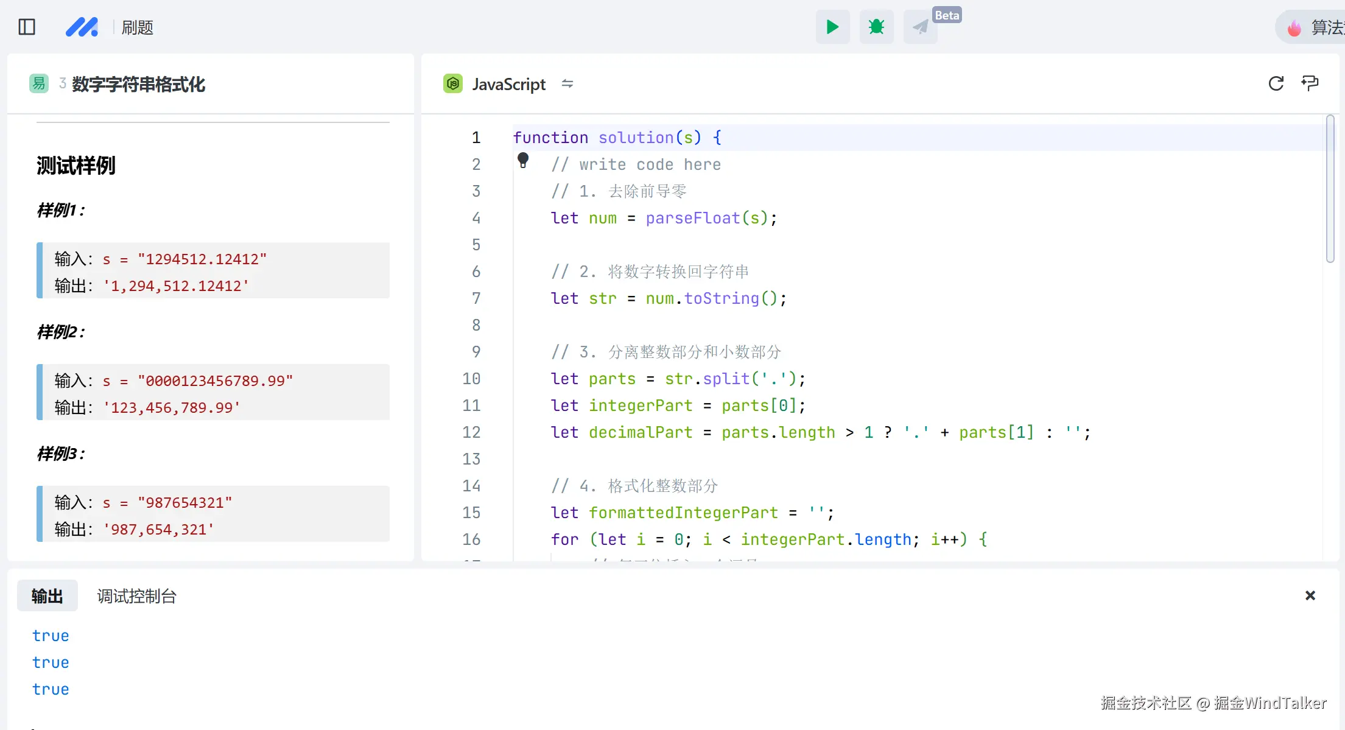Viewport: 1345px width, 730px height.
Task: Click the "let formattedIntegerPart = '';" line
Action: [692, 513]
